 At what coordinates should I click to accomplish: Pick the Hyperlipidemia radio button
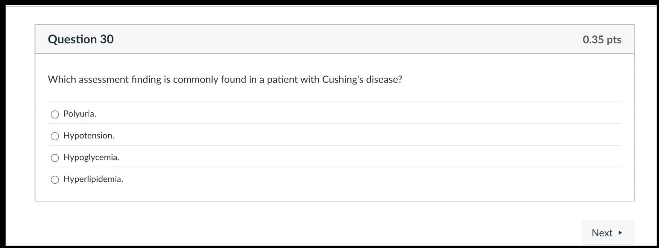pyautogui.click(x=55, y=179)
